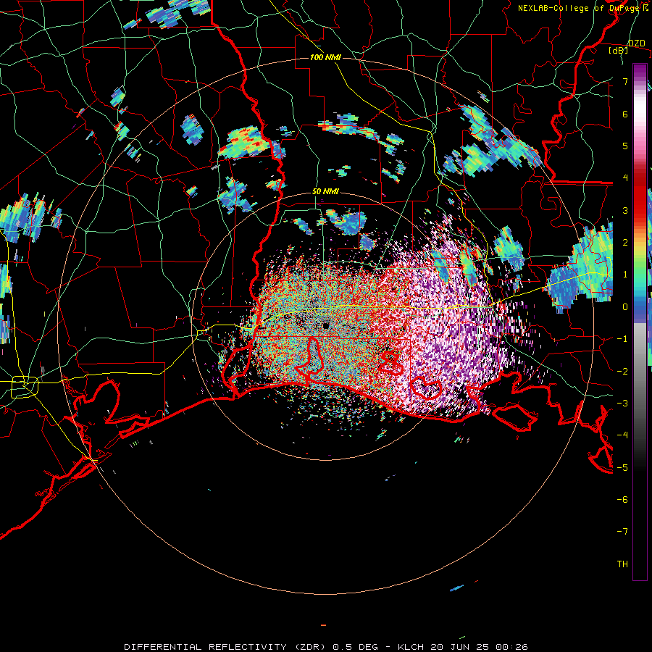Click the DZD legend title
Screen dimensions: 652x652
tap(637, 43)
